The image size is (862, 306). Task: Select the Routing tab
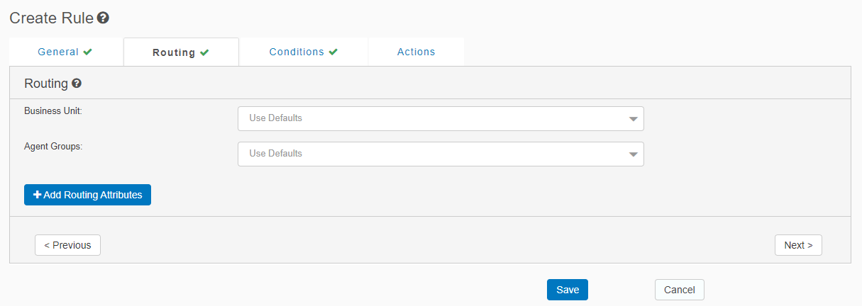click(174, 52)
